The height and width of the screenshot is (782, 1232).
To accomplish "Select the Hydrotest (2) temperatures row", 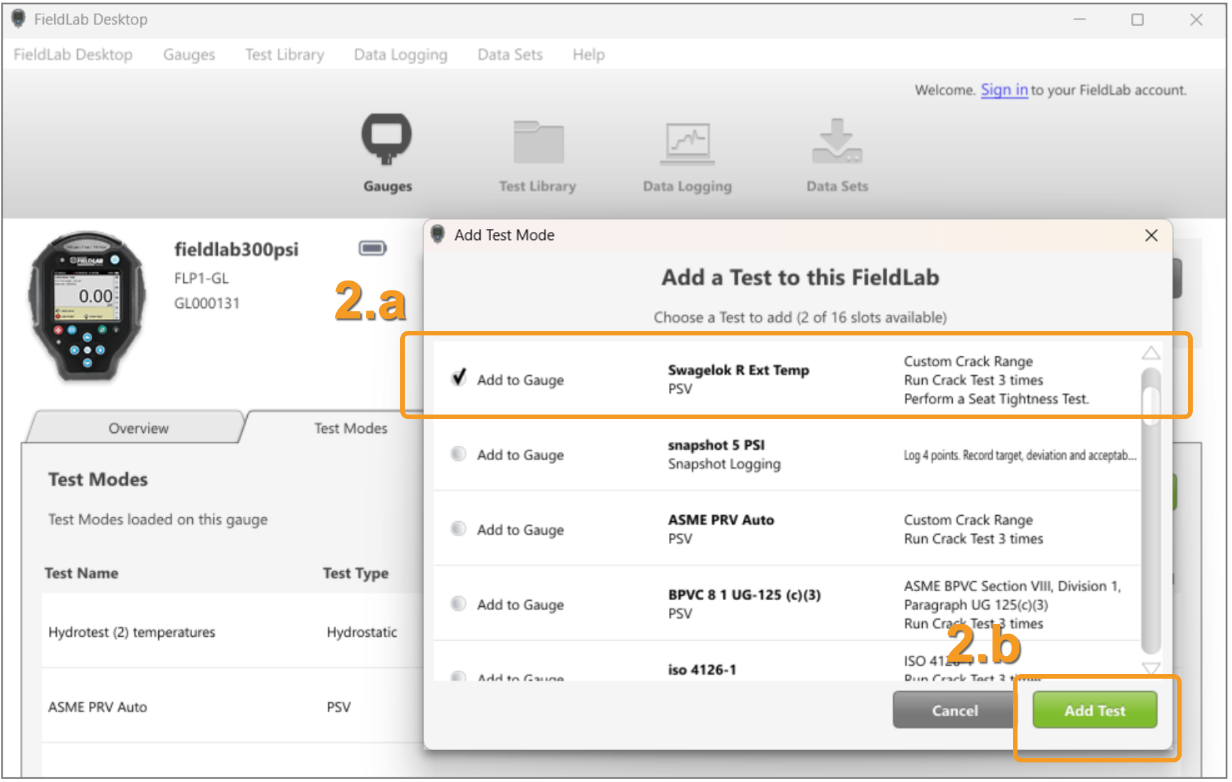I will click(x=232, y=632).
